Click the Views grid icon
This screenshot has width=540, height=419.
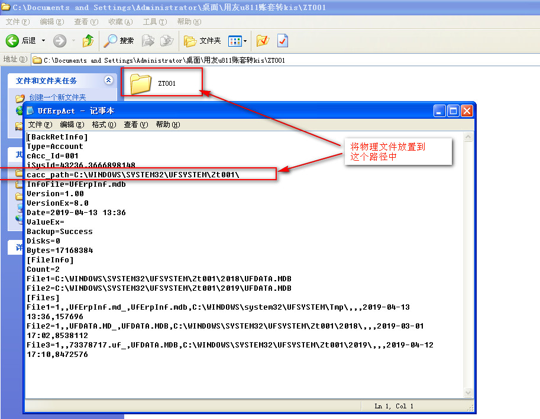tap(235, 41)
